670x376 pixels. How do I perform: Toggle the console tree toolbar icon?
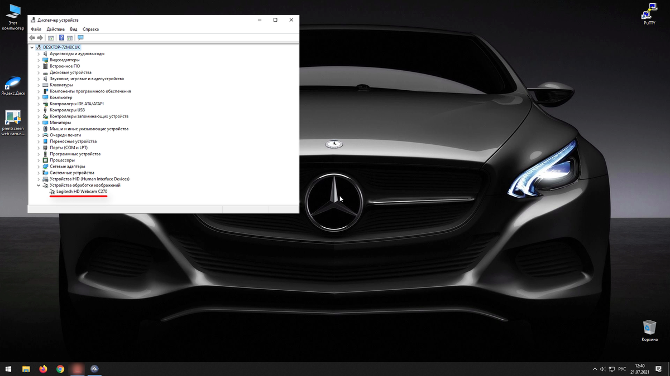coord(51,38)
